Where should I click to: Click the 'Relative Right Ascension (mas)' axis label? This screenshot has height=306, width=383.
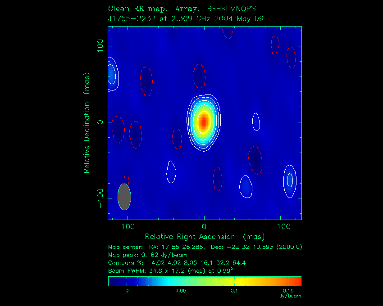pyautogui.click(x=205, y=236)
